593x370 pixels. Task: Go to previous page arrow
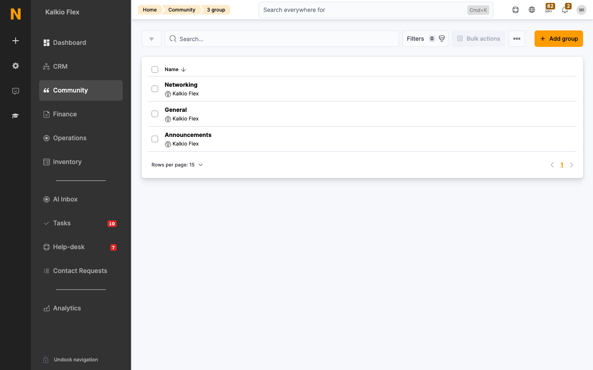pos(552,165)
